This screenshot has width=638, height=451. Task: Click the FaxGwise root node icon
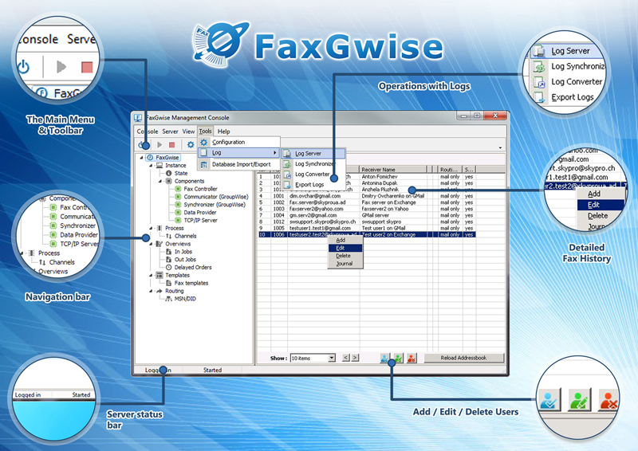point(150,158)
